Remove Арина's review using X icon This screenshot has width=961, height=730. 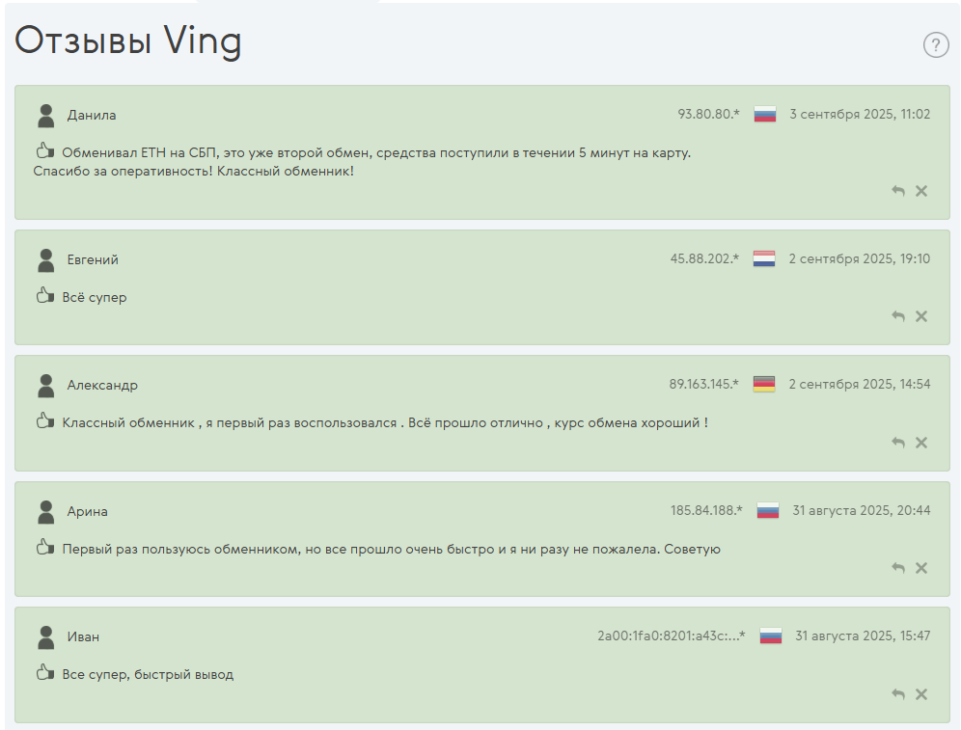point(921,568)
